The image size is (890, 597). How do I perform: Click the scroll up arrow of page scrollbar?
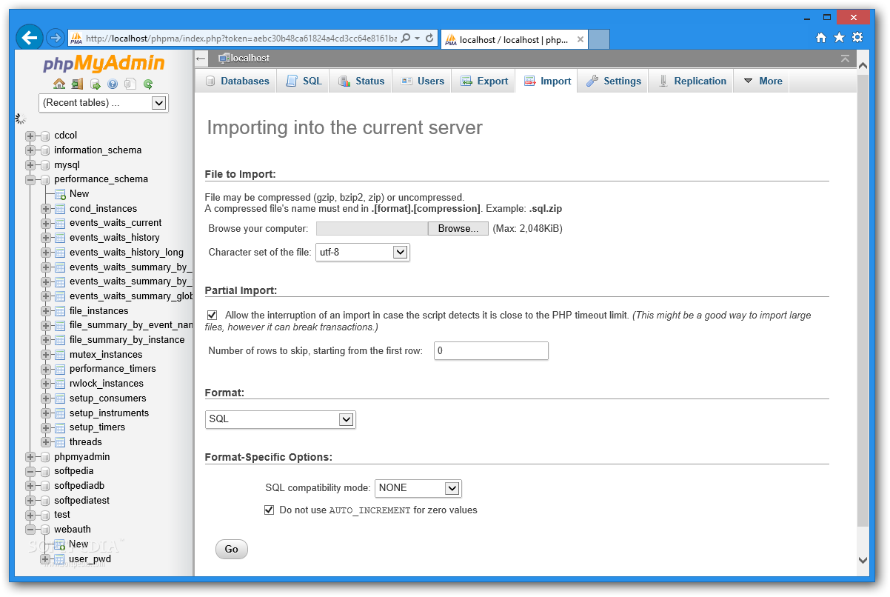coord(862,66)
